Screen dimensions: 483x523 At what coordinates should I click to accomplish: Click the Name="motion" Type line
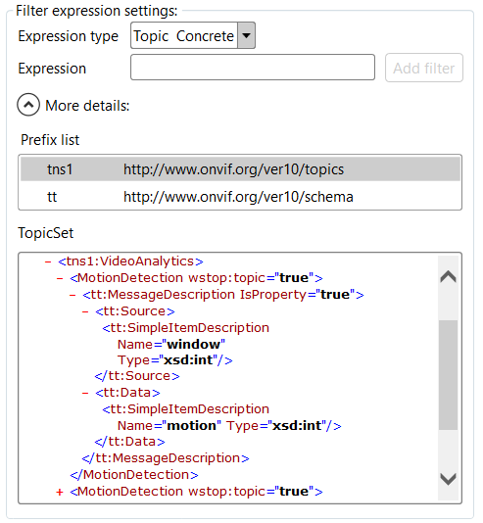click(229, 426)
